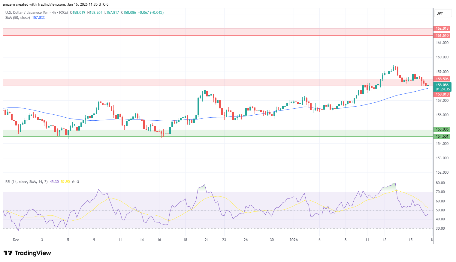This screenshot has height=262, width=456.
Task: Click the TradingView logo at the bottom
Action: tap(27, 253)
